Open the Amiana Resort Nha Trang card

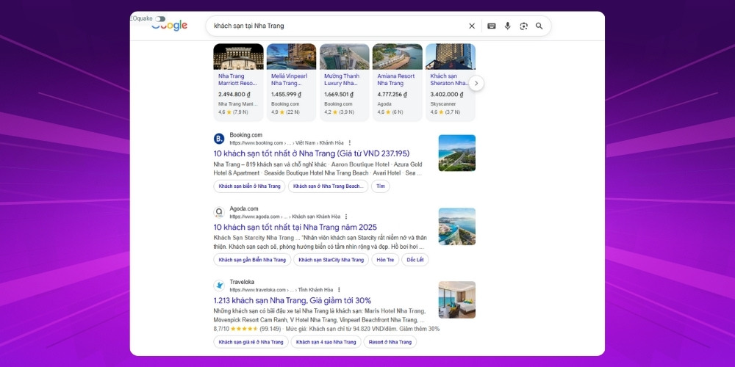tap(397, 82)
